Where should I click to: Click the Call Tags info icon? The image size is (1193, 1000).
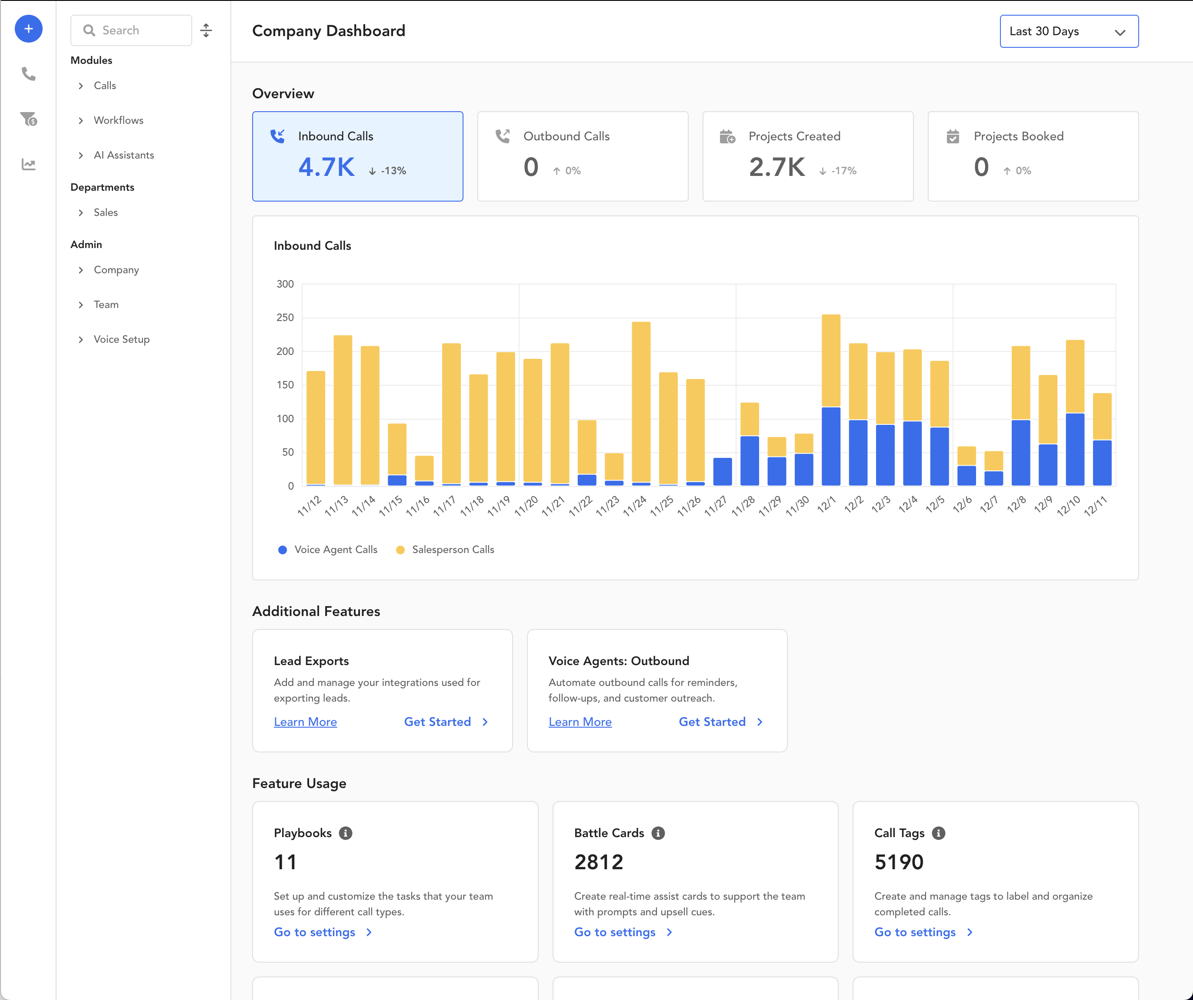939,833
